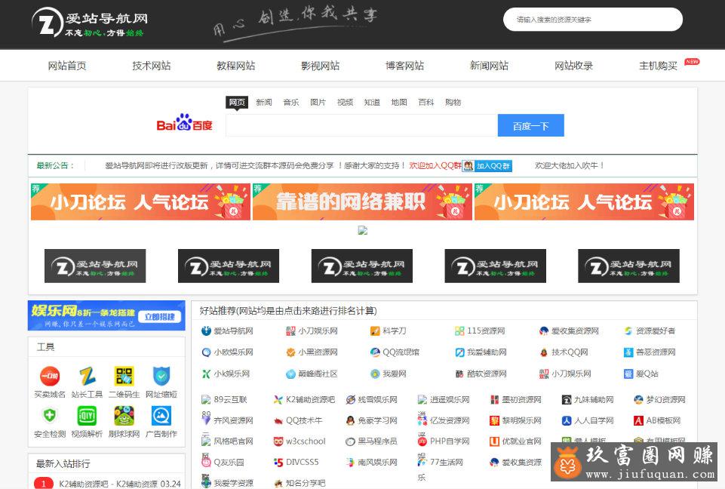Focus the header resource keyword search box

coord(593,20)
